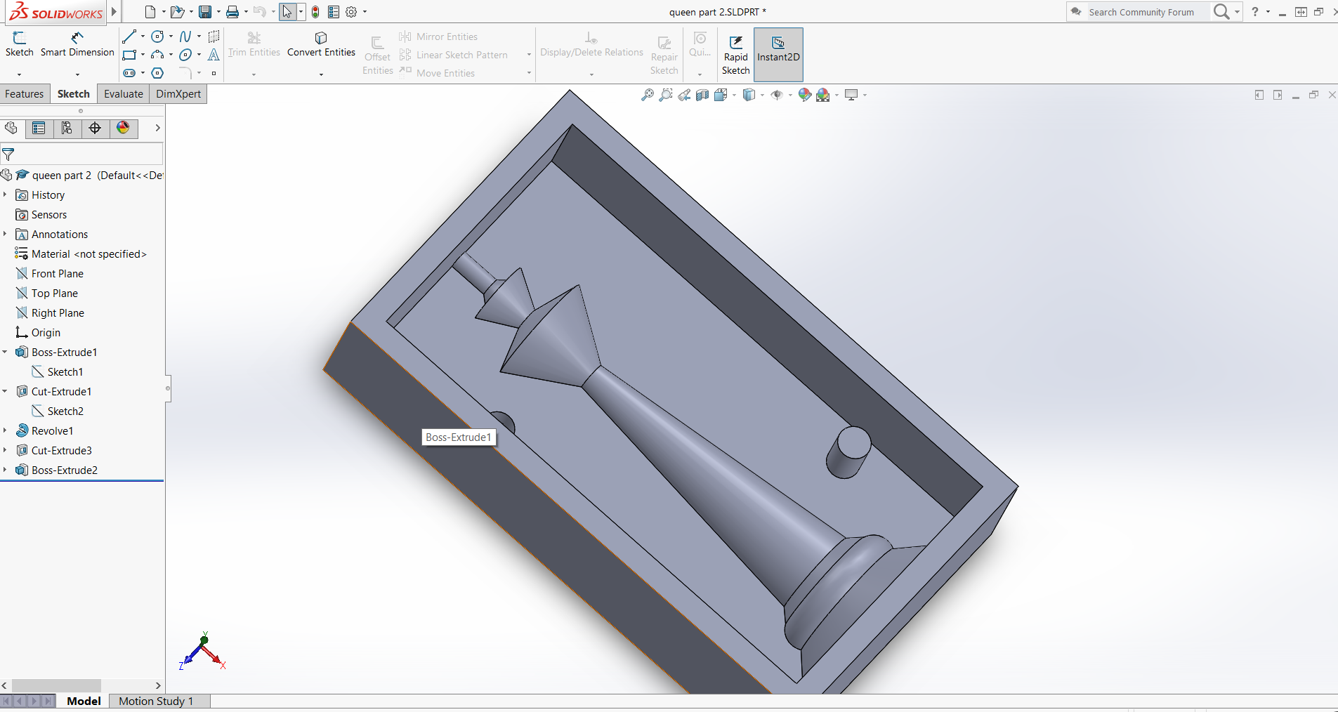Expand the SolidWorks menu flyout arrow
Image resolution: width=1338 pixels, height=712 pixels.
(114, 12)
